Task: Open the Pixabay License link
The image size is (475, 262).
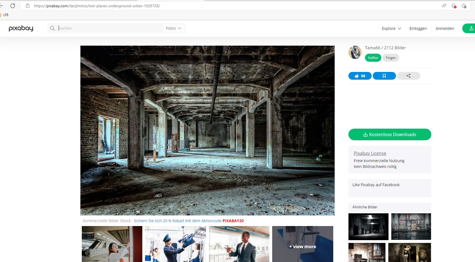Action: point(370,153)
